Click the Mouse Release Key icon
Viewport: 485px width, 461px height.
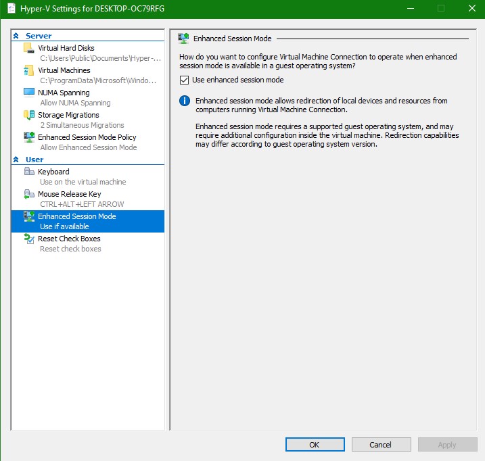28,194
